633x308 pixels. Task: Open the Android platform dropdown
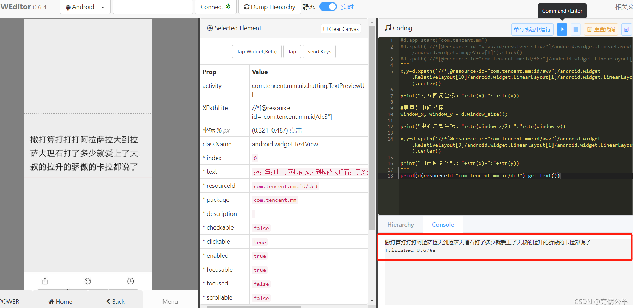(85, 7)
